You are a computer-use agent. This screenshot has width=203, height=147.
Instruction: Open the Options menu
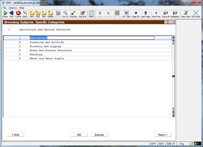(13, 8)
